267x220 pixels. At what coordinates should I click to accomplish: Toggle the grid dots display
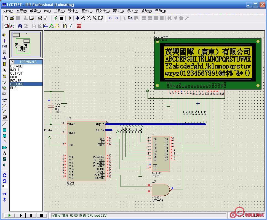(x=62, y=18)
